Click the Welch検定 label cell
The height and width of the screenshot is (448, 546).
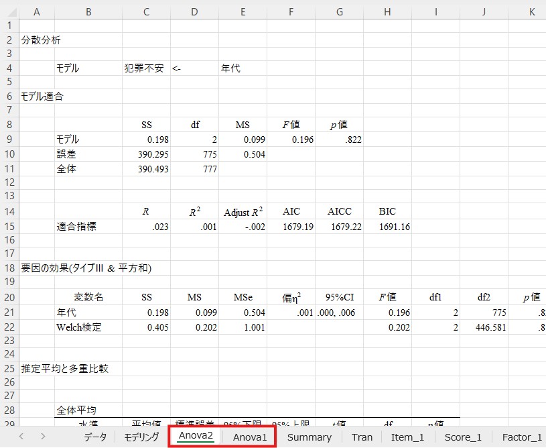pyautogui.click(x=87, y=327)
